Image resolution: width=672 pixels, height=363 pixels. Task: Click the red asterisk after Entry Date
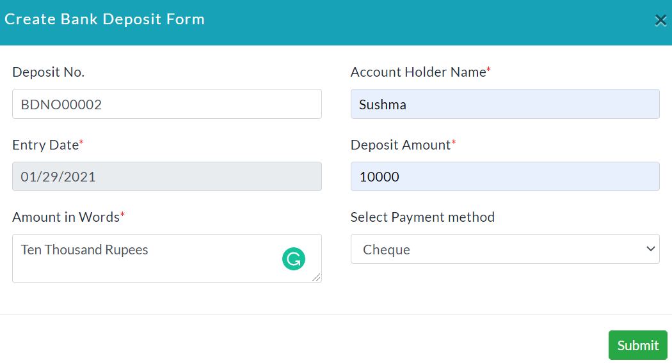click(x=81, y=142)
